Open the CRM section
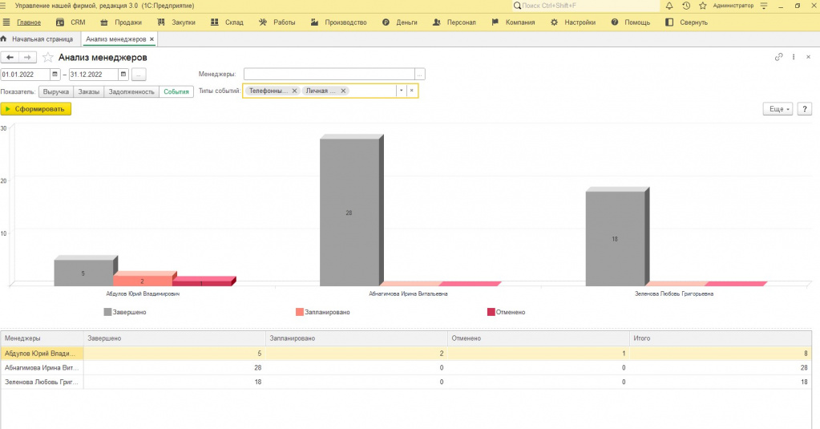Image resolution: width=820 pixels, height=429 pixels. coord(71,22)
